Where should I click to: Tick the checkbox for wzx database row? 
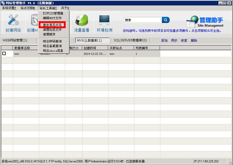coord(4,54)
